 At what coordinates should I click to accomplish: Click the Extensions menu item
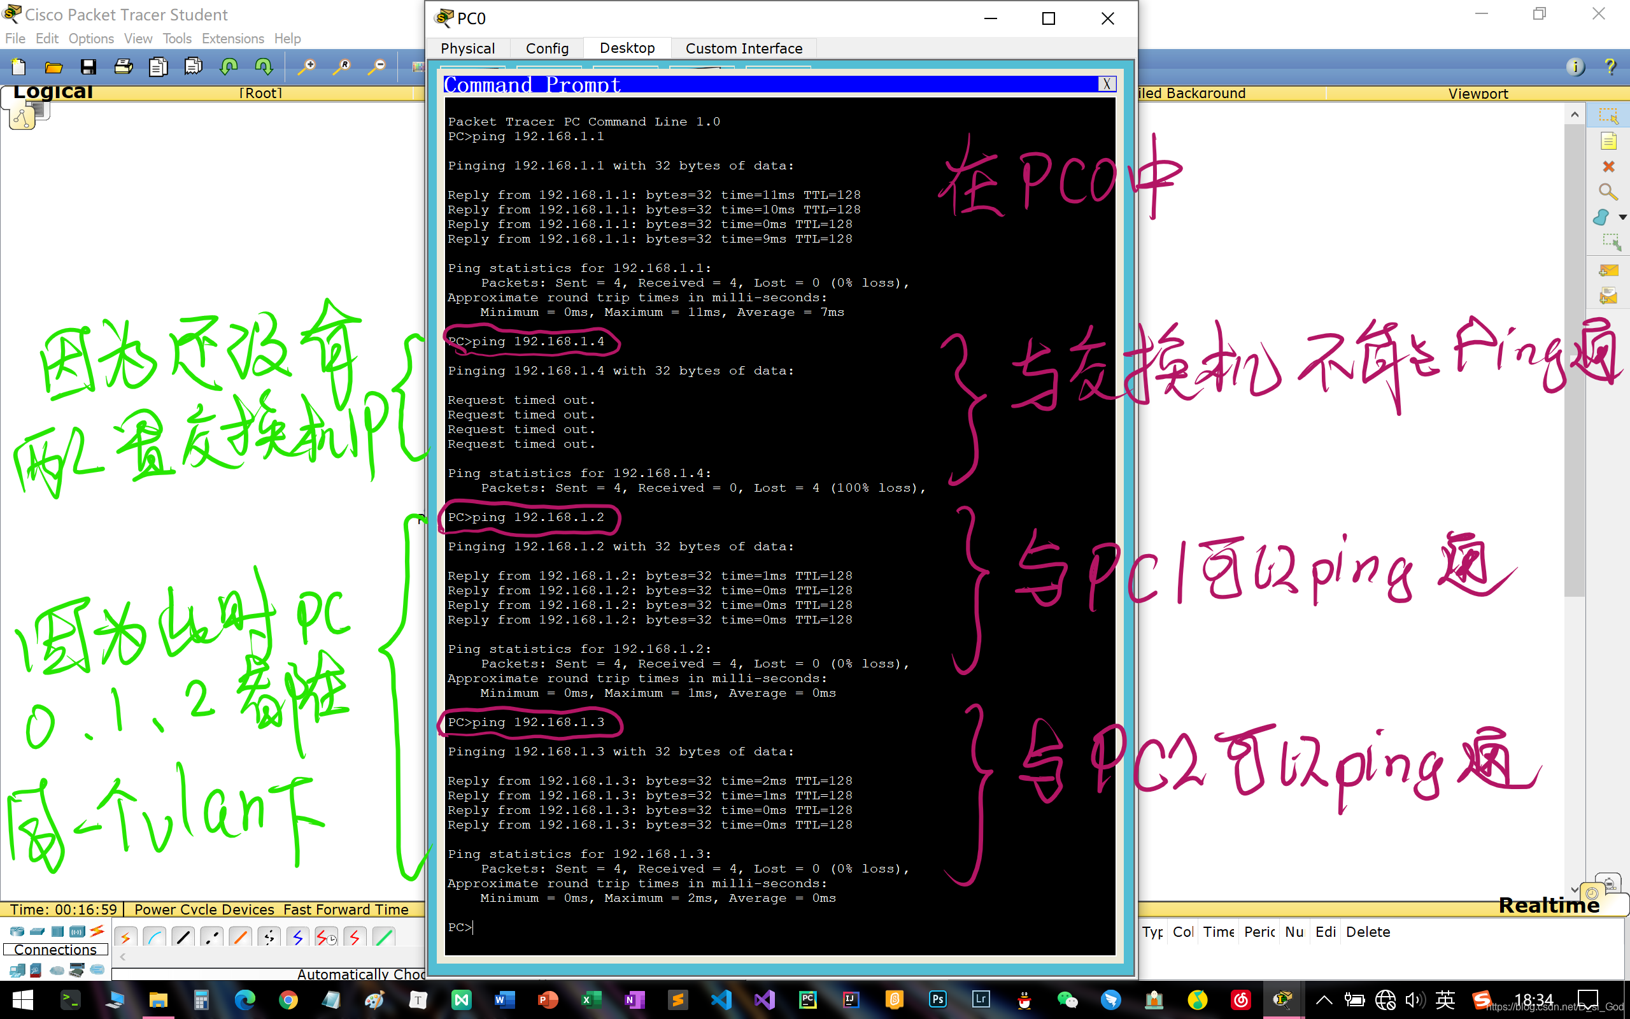[x=231, y=39]
